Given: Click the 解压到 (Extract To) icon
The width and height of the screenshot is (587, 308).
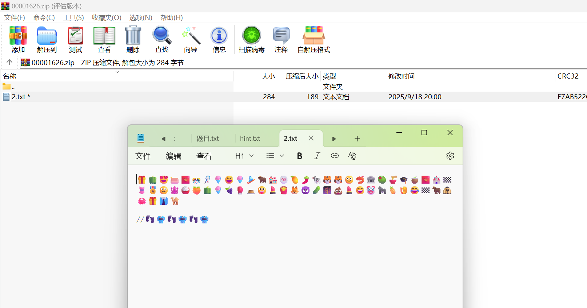Looking at the screenshot, I should (47, 39).
